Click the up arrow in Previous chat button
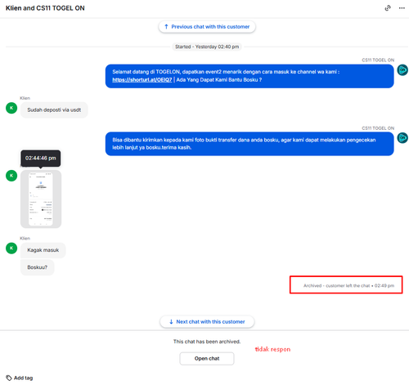409x385 pixels. pos(166,27)
